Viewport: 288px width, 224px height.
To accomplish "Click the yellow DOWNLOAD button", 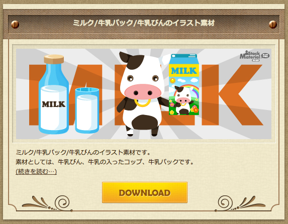I will [145, 192].
